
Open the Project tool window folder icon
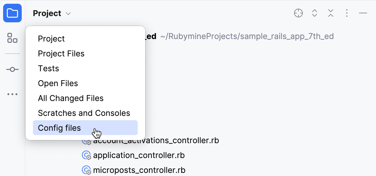pyautogui.click(x=12, y=13)
